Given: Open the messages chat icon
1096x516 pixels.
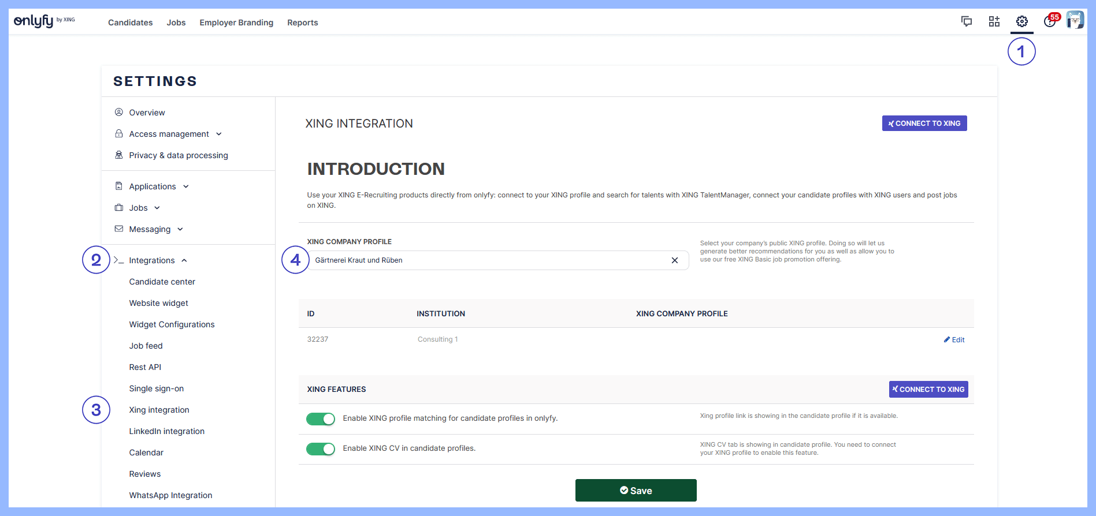Looking at the screenshot, I should pyautogui.click(x=967, y=21).
